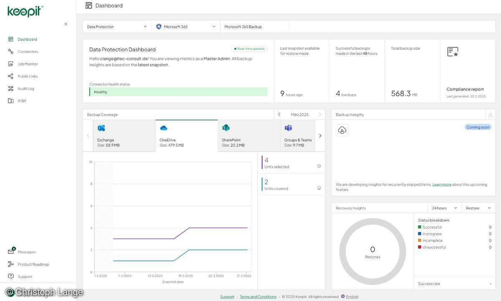The image size is (501, 301).
Task: Click the Job Monitor icon
Action: tap(11, 64)
